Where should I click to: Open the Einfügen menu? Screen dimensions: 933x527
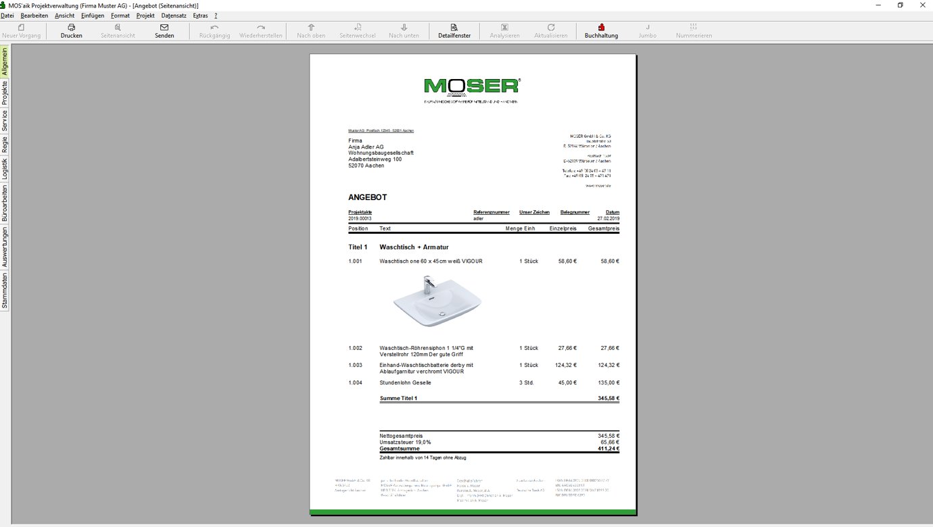click(x=93, y=15)
